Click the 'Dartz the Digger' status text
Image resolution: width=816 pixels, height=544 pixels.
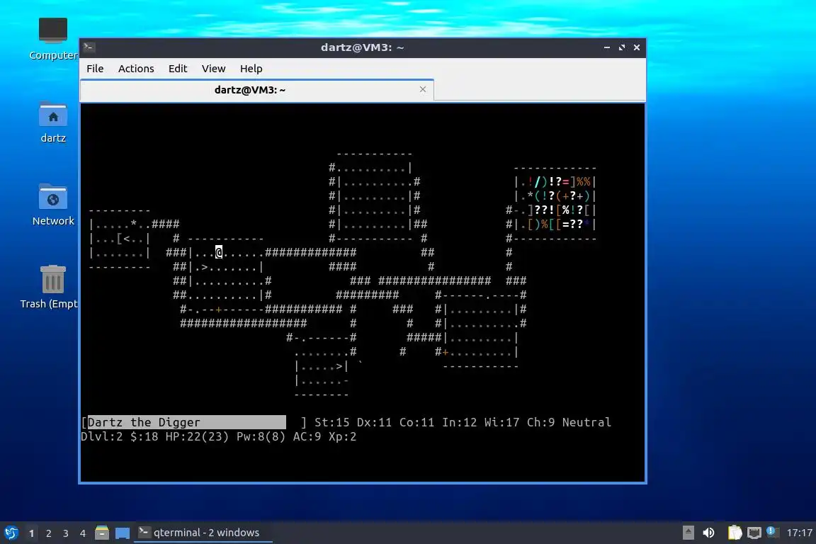coord(144,422)
